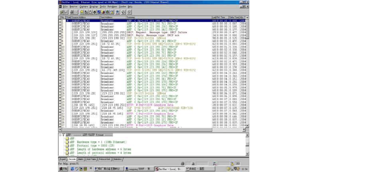Switch to the Matrix tab
The height and width of the screenshot is (172, 378).
pyautogui.click(x=80, y=159)
